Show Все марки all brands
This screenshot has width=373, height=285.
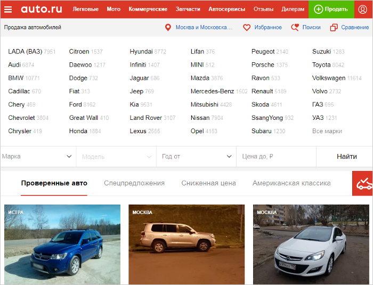327,131
